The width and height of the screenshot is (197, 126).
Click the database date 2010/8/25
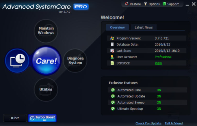162,44
